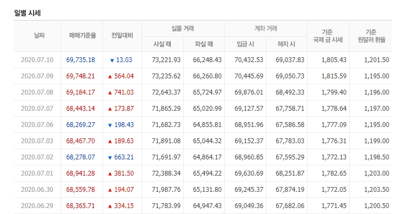Image resolution: width=400 pixels, height=214 pixels.
Task: Click the 입금 시 sub-header
Action: click(x=245, y=44)
